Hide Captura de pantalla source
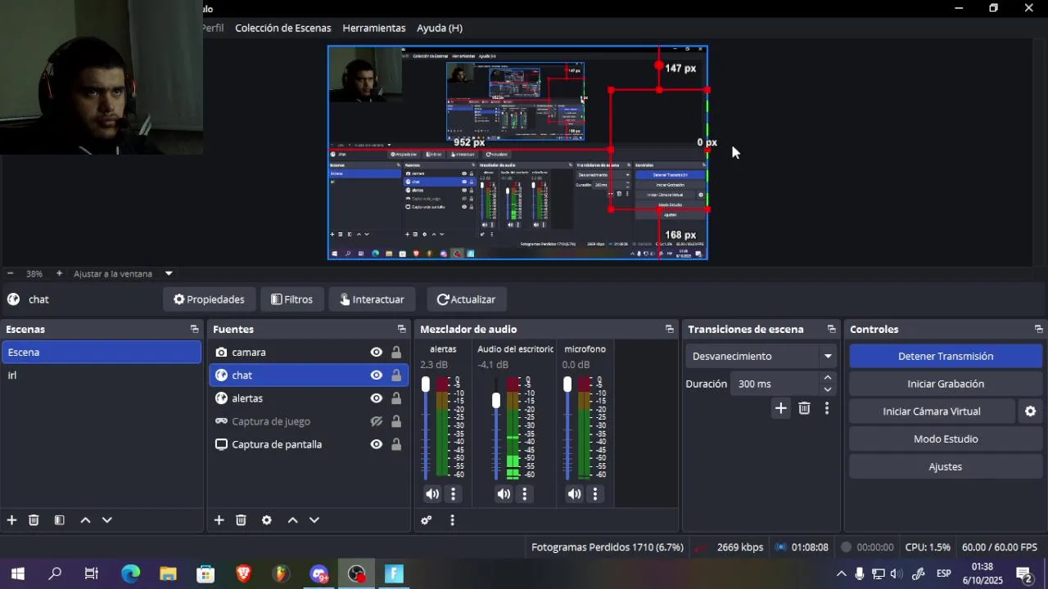This screenshot has height=589, width=1048. 377,444
